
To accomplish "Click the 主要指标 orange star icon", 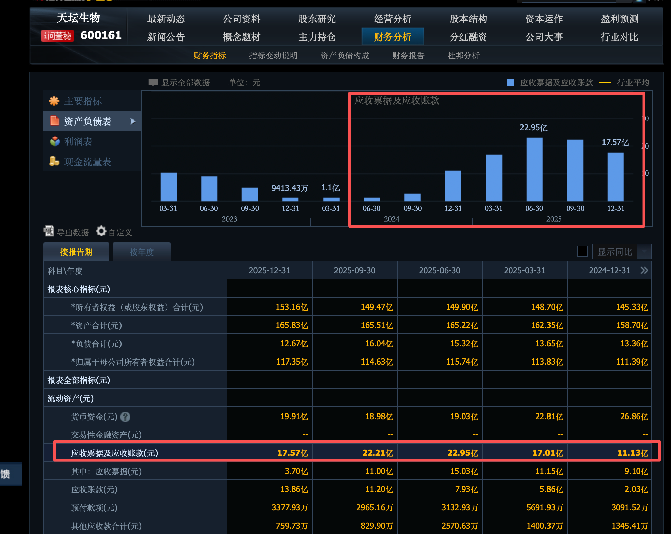I will point(54,101).
